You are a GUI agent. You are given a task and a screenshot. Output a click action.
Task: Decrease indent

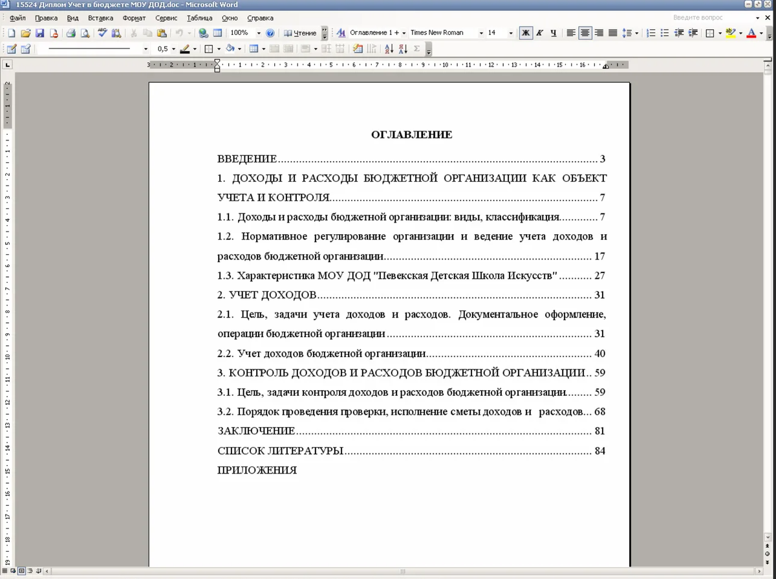pos(679,33)
